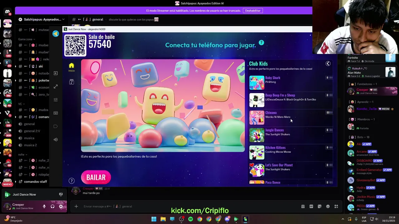Click the keyboard icon in side toolbar
This screenshot has width=399, height=224.
55,113
